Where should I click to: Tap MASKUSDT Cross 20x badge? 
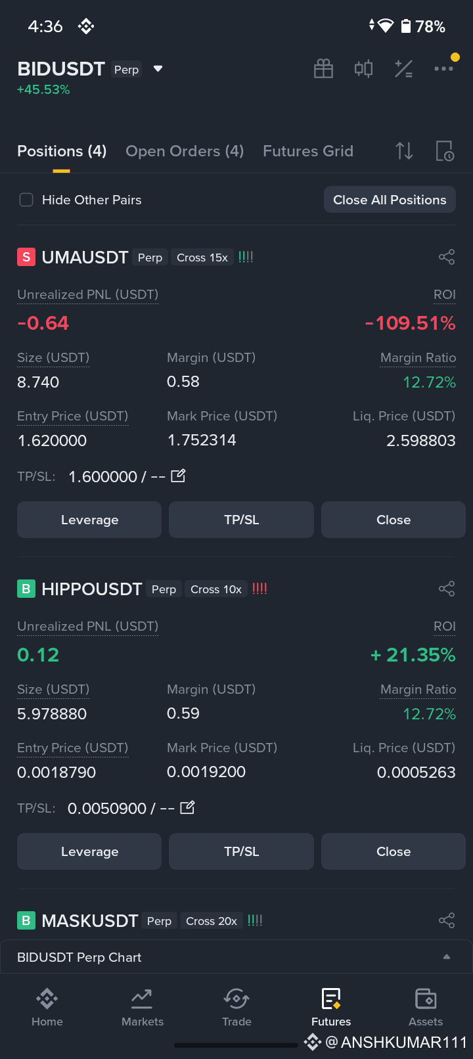click(212, 921)
